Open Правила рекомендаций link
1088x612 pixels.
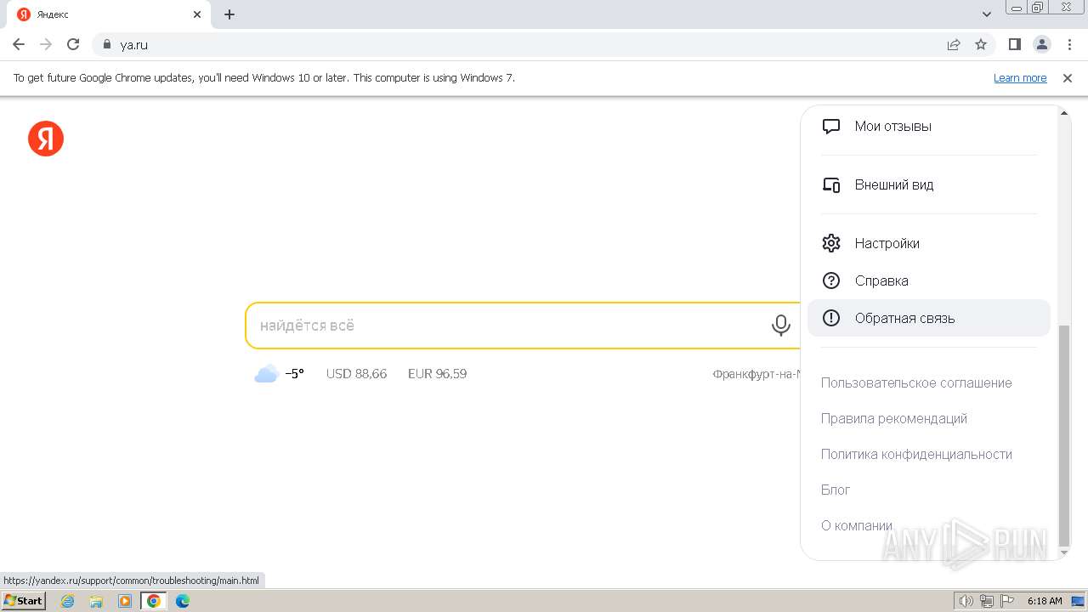tap(894, 418)
